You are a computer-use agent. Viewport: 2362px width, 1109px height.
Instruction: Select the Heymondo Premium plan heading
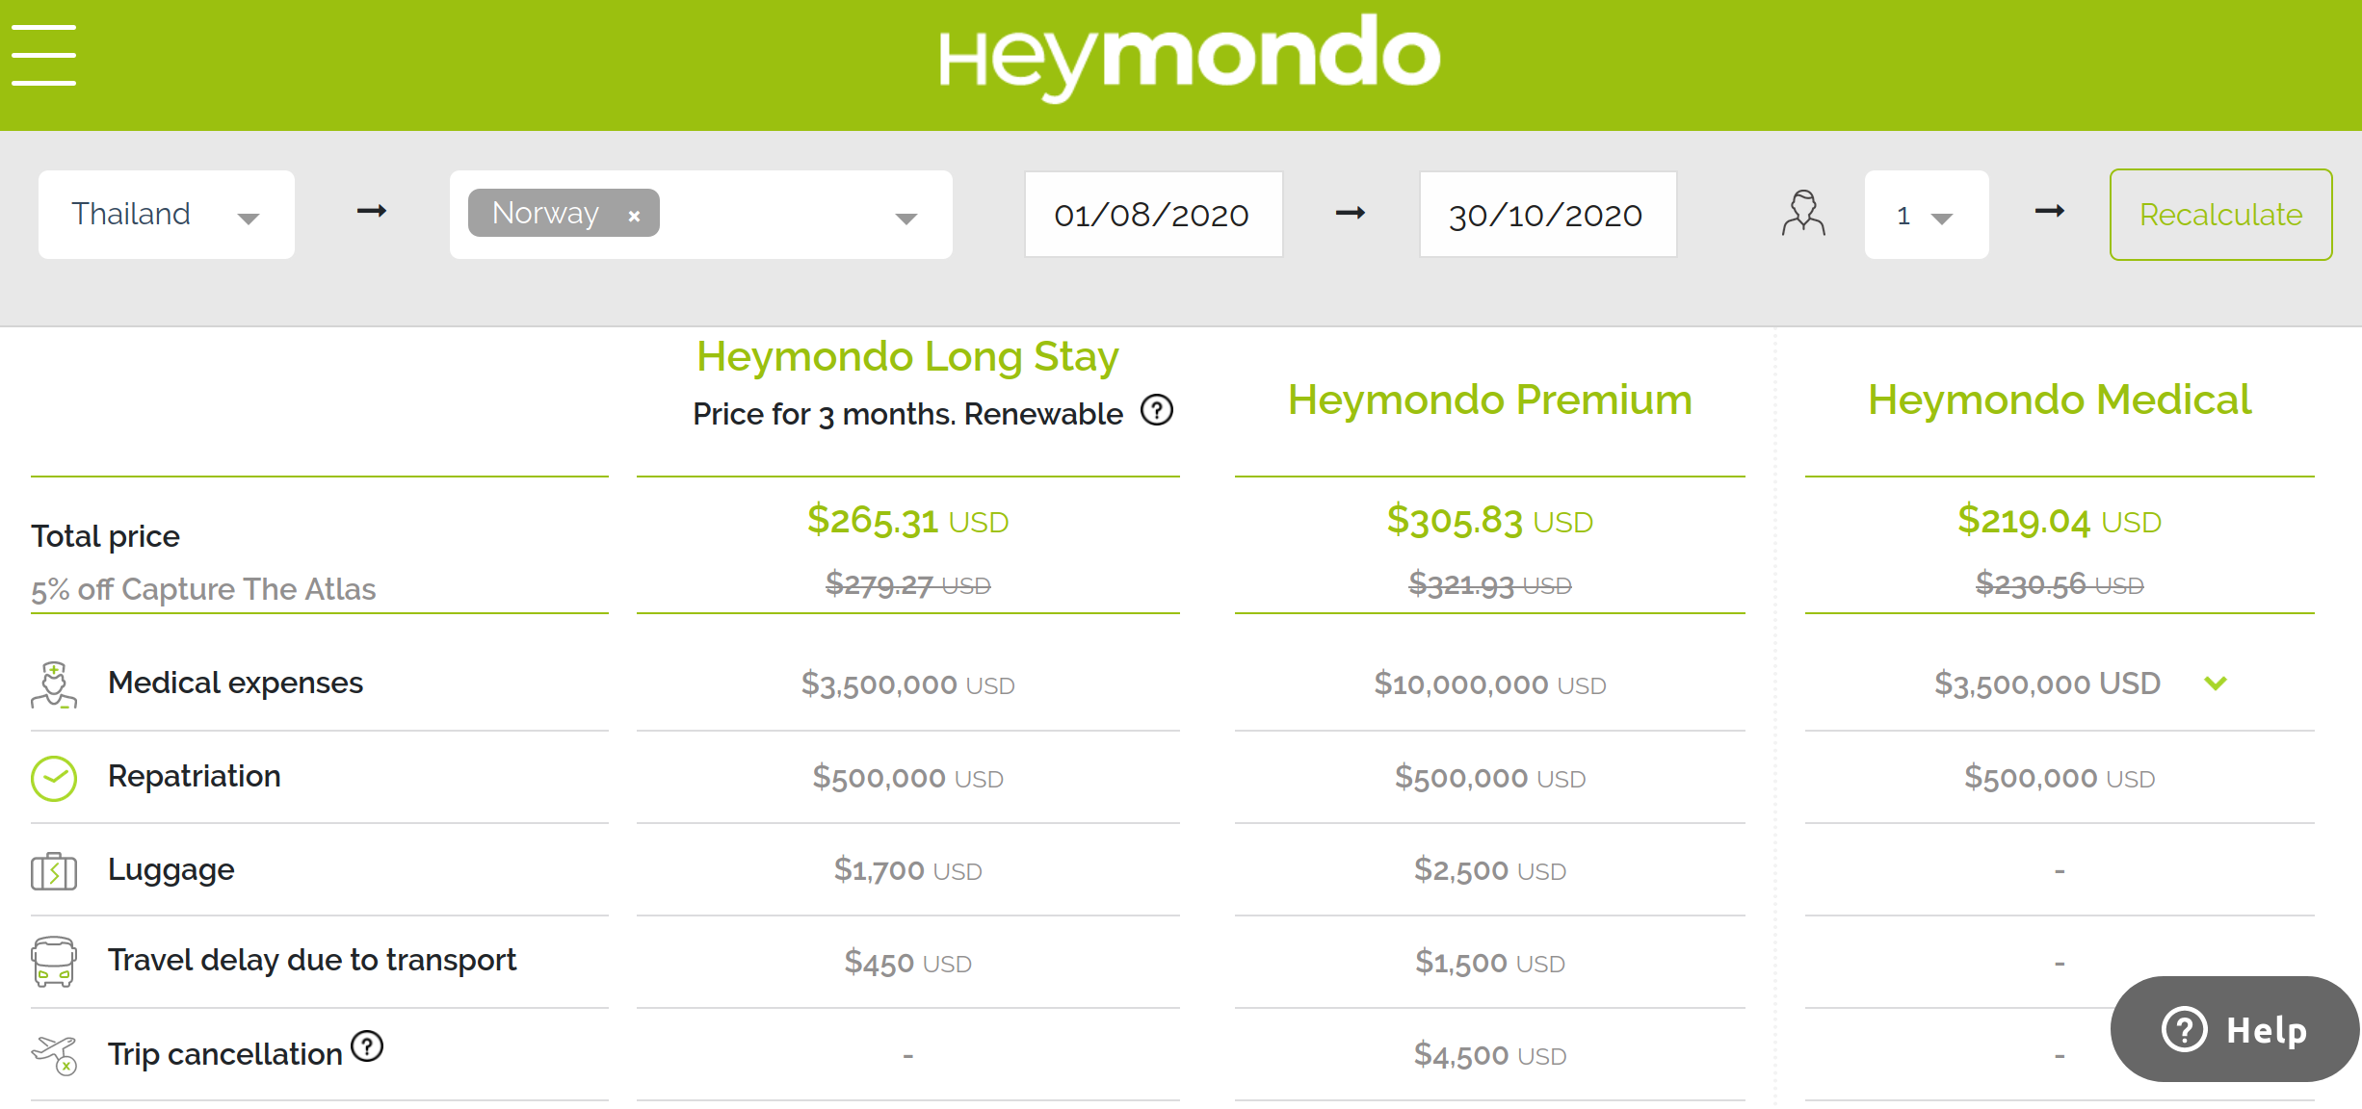tap(1489, 400)
